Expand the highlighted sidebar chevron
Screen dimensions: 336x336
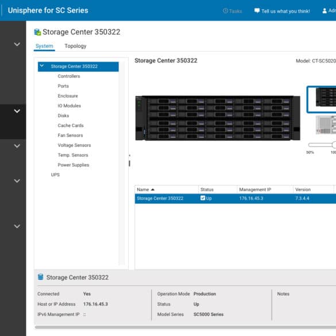[x=17, y=111]
